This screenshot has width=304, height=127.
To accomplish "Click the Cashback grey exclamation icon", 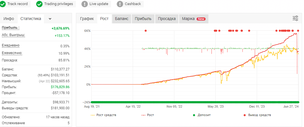I will 120,4.
